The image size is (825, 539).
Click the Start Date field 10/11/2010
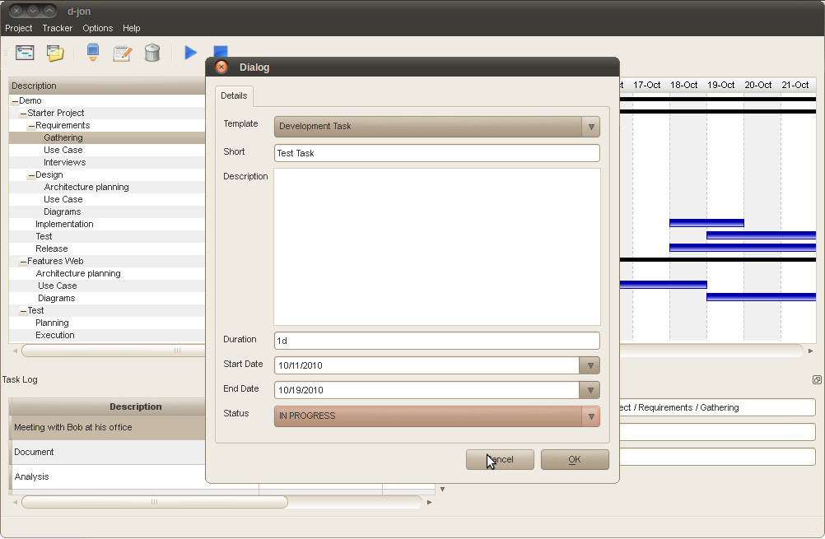coord(426,365)
